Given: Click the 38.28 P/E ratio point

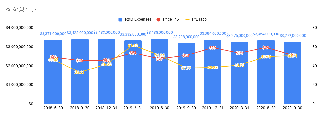Looking at the screenshot, I should coord(213,68).
